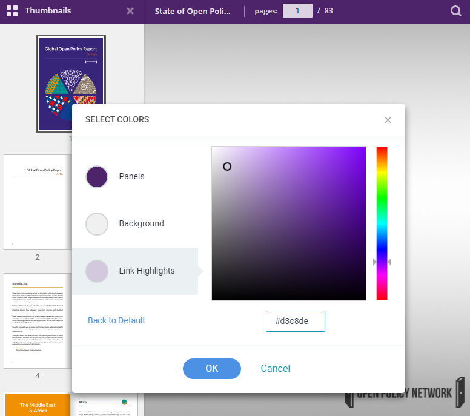
Task: Click the Link Highlights option label
Action: 147,271
